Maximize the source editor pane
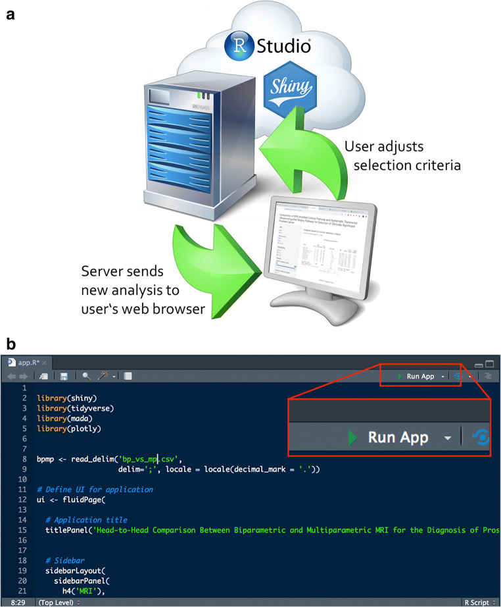Screen dimensions: 501x607 (x=489, y=363)
